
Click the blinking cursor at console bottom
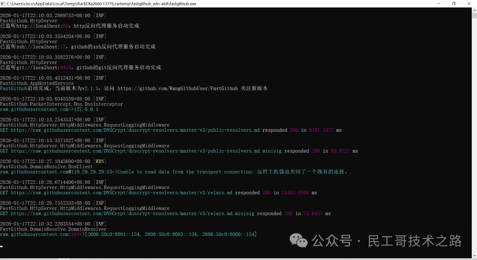(x=2, y=246)
